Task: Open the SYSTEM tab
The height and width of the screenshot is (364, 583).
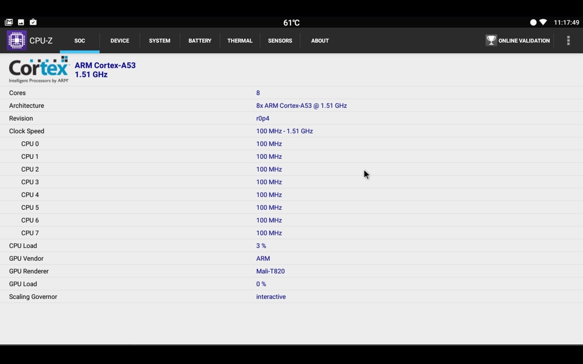Action: point(160,40)
